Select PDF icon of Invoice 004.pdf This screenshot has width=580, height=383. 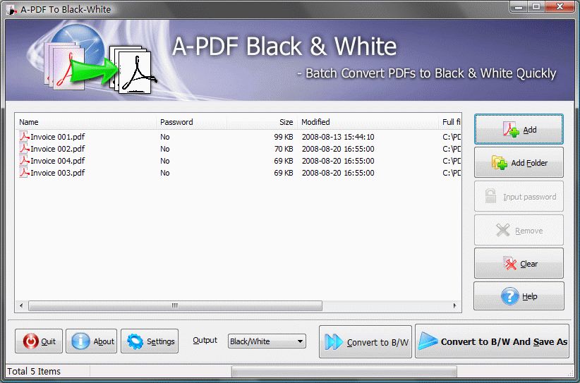(x=24, y=160)
